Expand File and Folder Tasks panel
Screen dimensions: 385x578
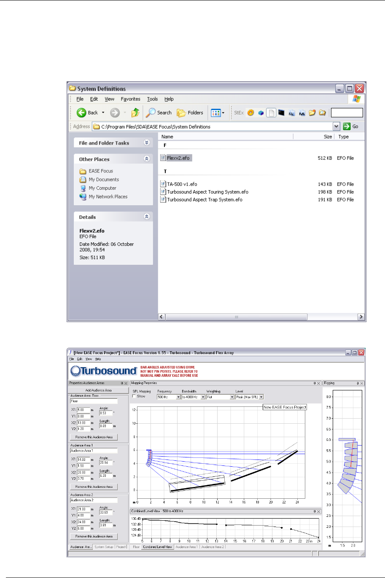[147, 142]
